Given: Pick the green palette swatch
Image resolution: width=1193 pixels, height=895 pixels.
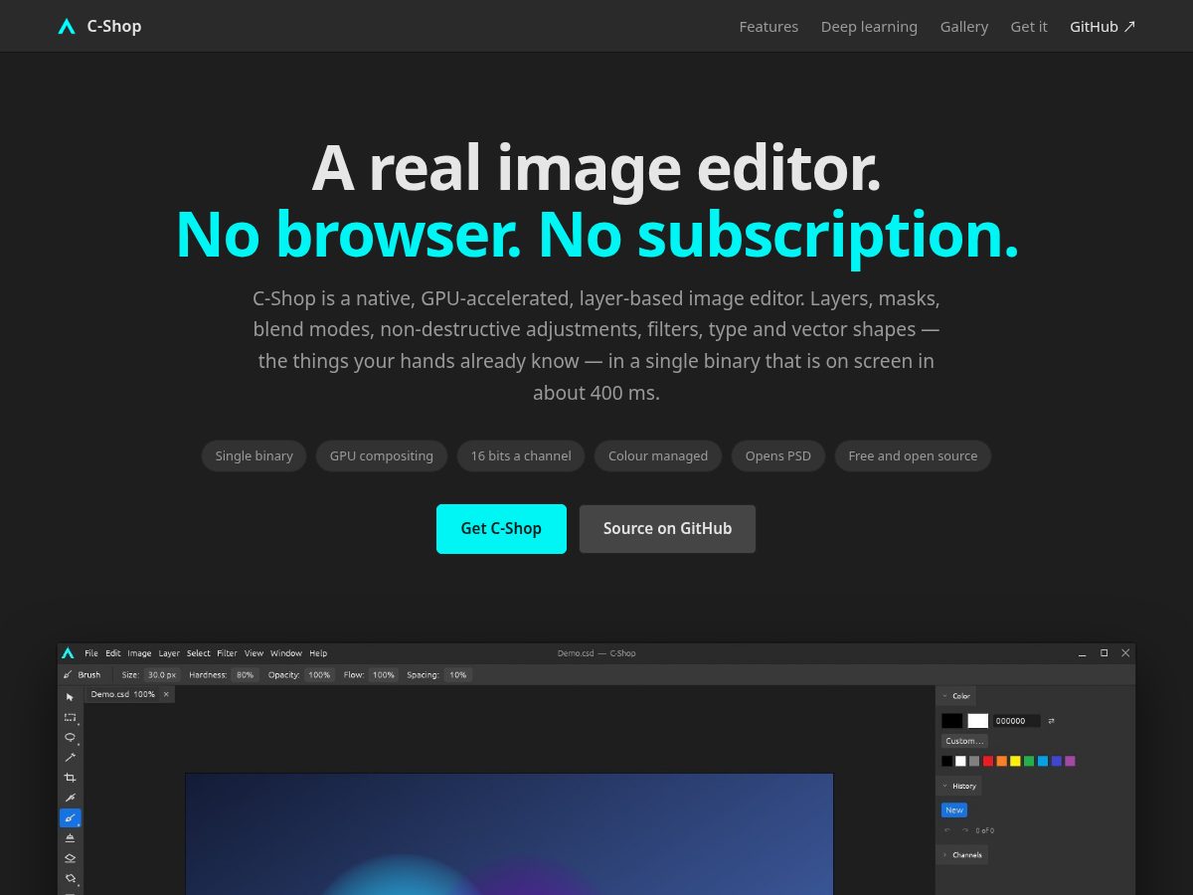Looking at the screenshot, I should click(1029, 761).
